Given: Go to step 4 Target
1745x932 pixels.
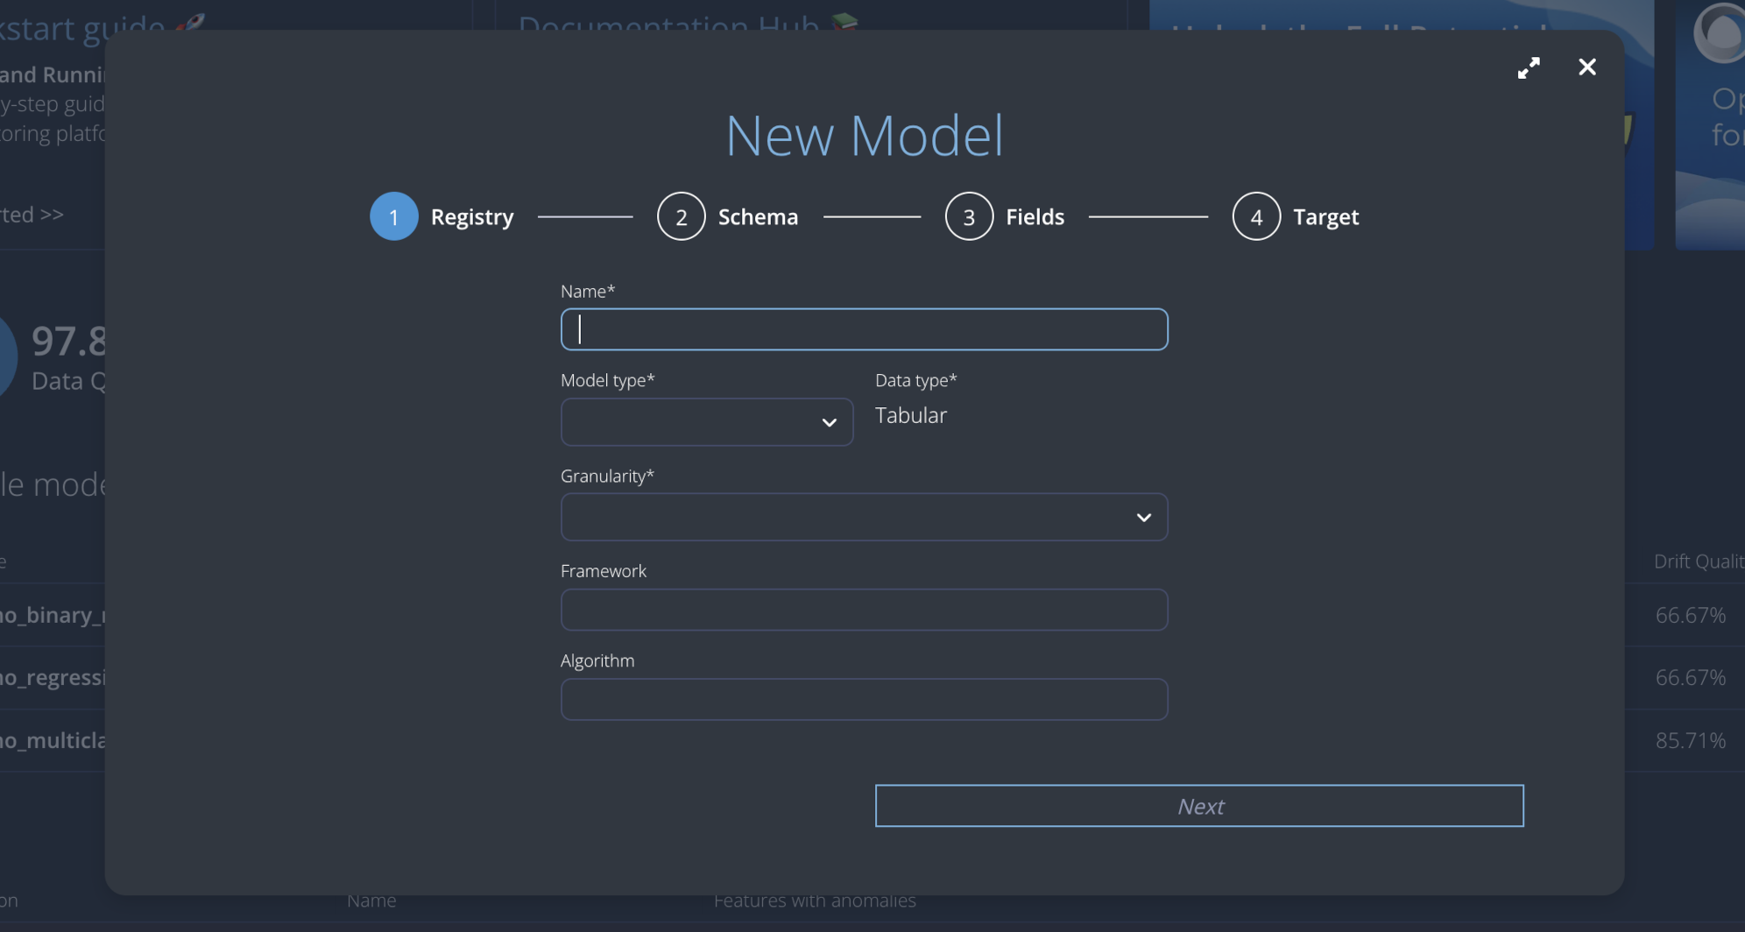Looking at the screenshot, I should point(1296,216).
